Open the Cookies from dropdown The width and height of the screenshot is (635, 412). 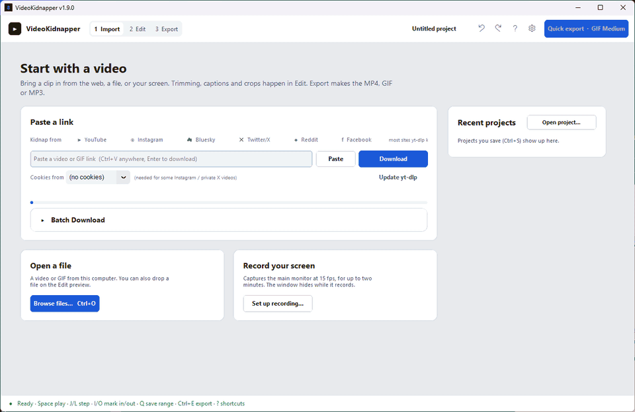[98, 177]
